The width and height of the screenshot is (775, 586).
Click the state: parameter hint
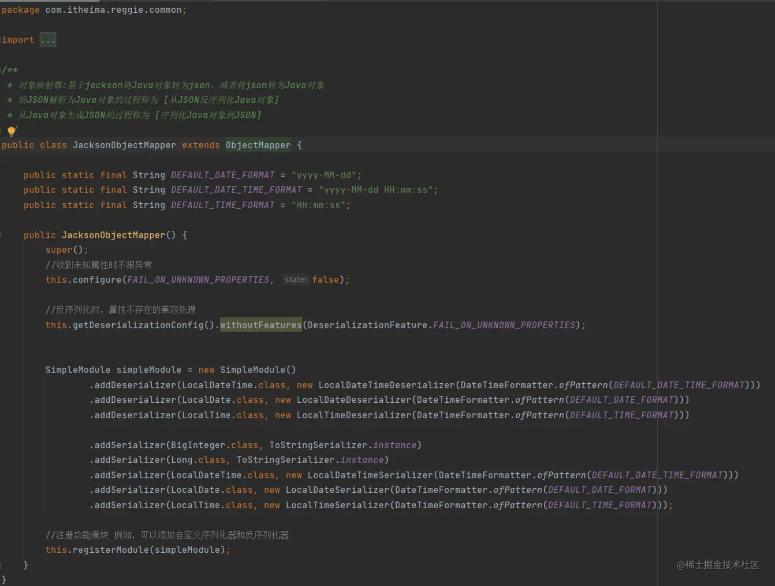tap(295, 280)
